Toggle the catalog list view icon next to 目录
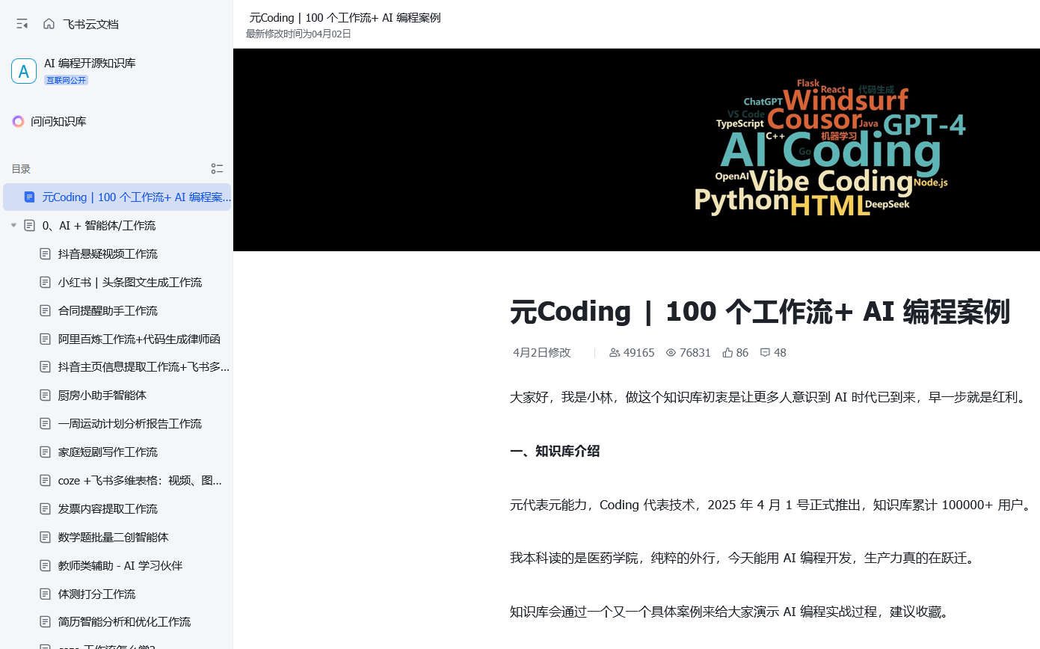1040x649 pixels. [217, 169]
